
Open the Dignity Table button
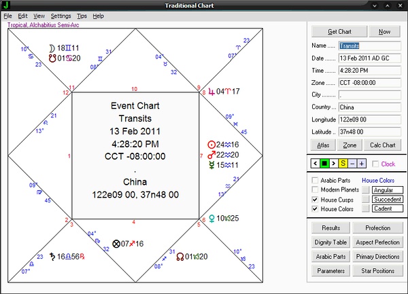(x=330, y=242)
